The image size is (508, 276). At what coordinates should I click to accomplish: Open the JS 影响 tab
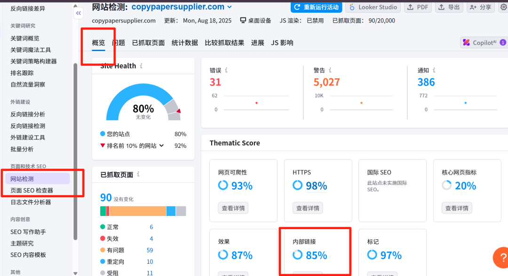tap(282, 43)
